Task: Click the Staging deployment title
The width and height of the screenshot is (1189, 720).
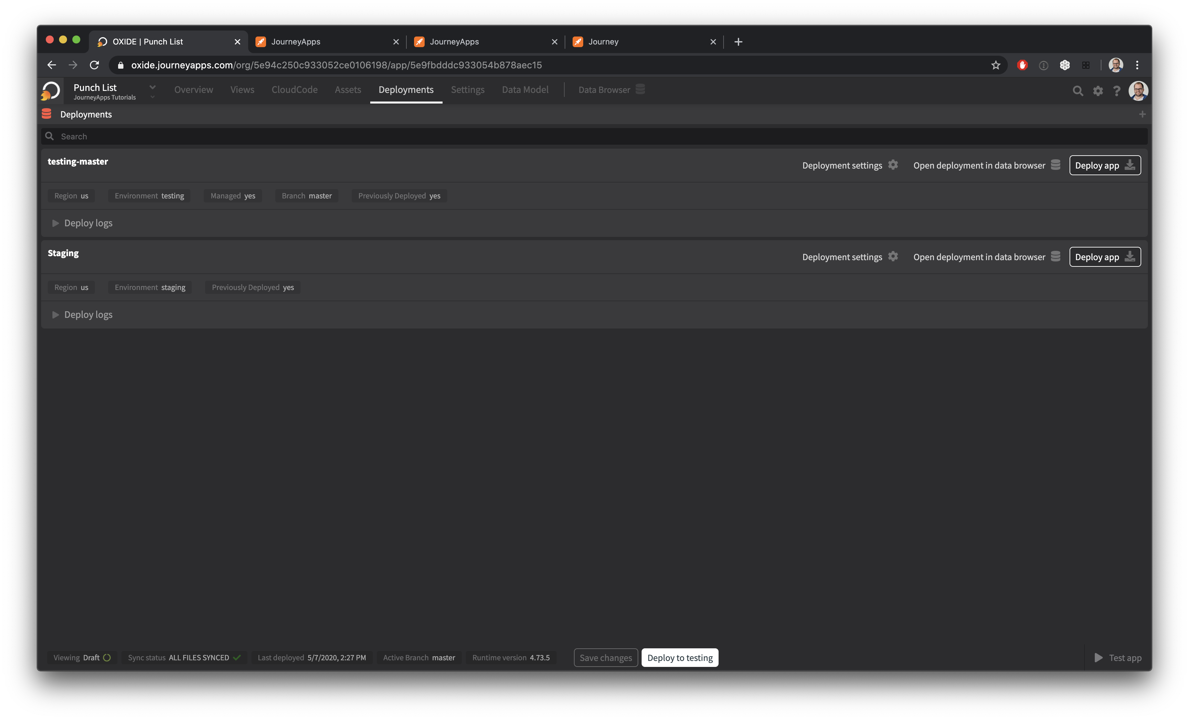Action: (x=63, y=253)
